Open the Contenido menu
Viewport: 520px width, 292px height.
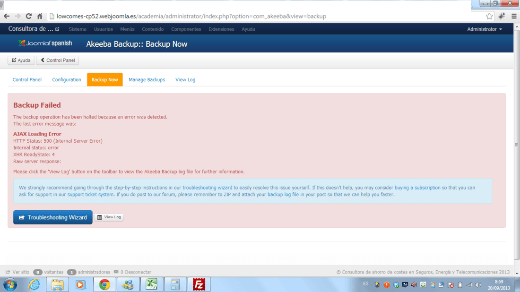153,29
